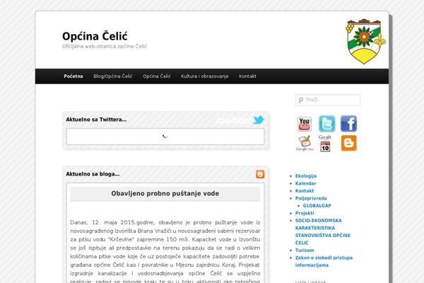The height and width of the screenshot is (283, 424).
Task: Open the YouTube channel icon
Action: 304,124
